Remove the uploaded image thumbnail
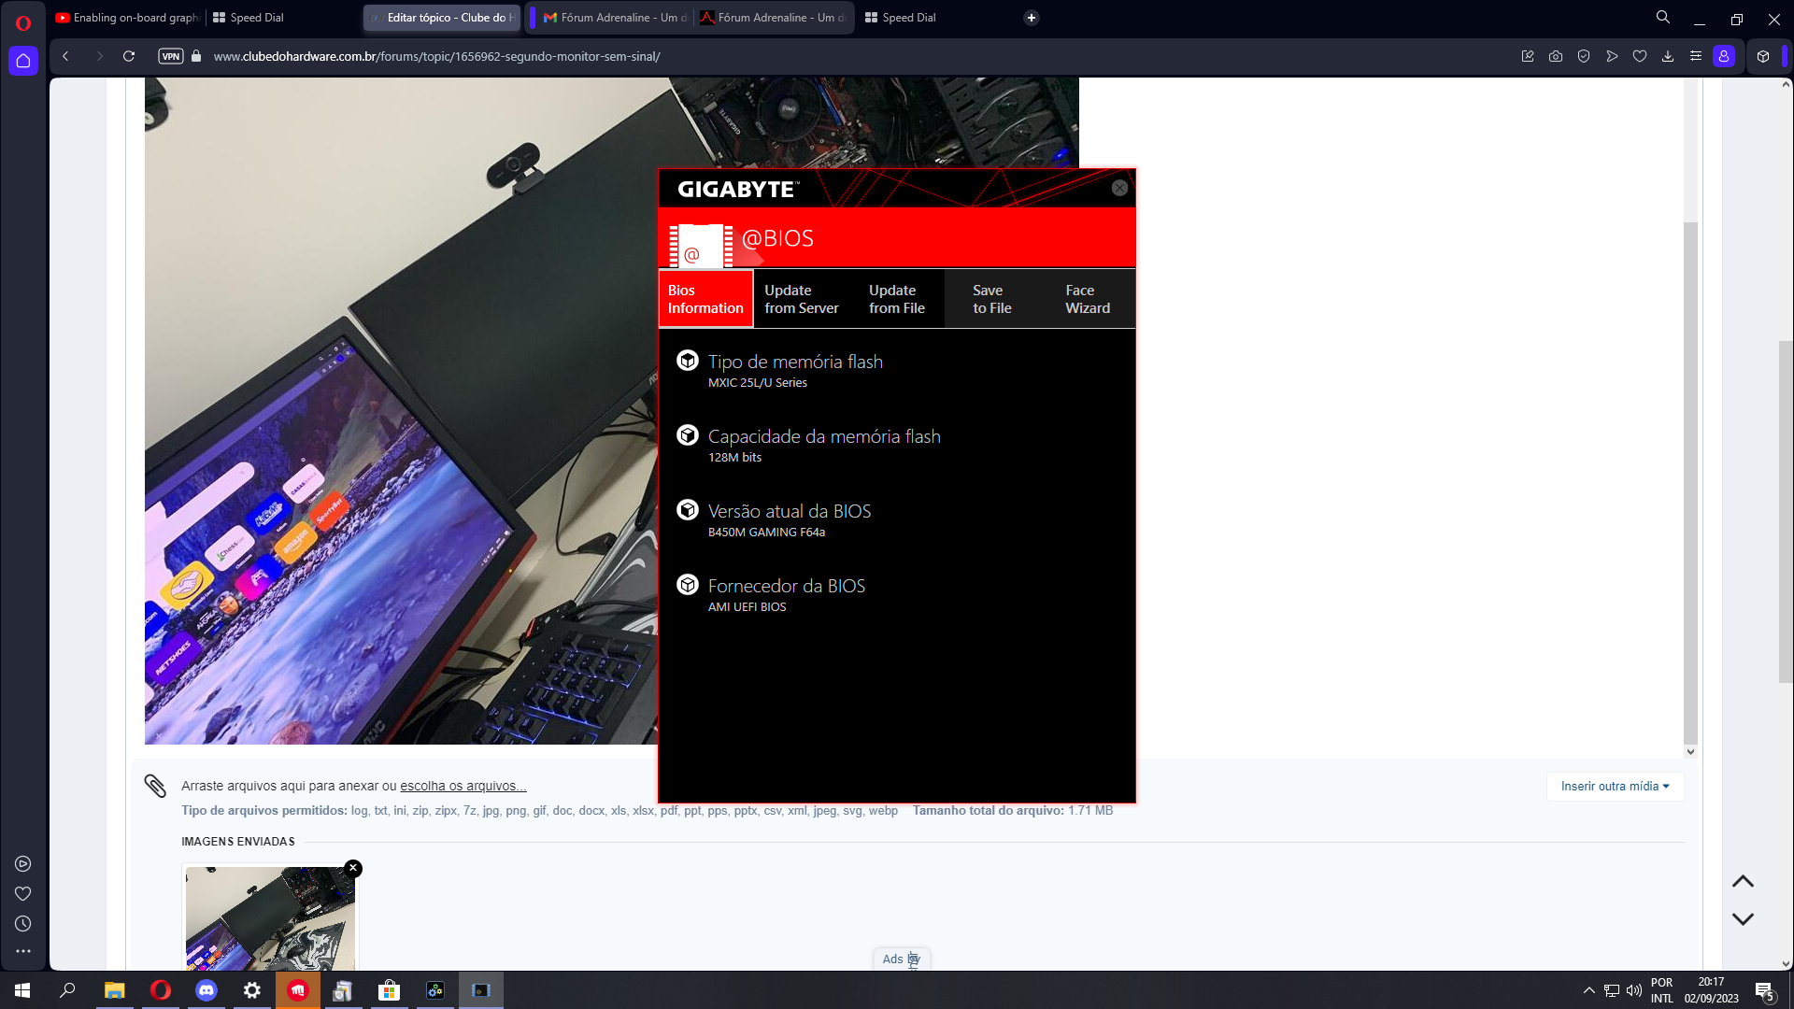The image size is (1794, 1009). (x=353, y=868)
